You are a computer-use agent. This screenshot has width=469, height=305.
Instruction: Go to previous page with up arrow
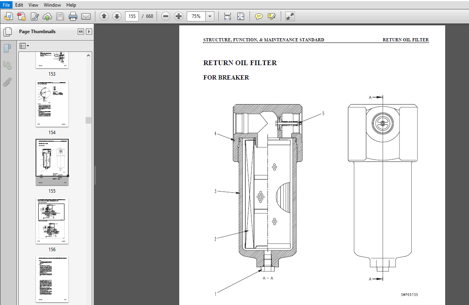104,16
